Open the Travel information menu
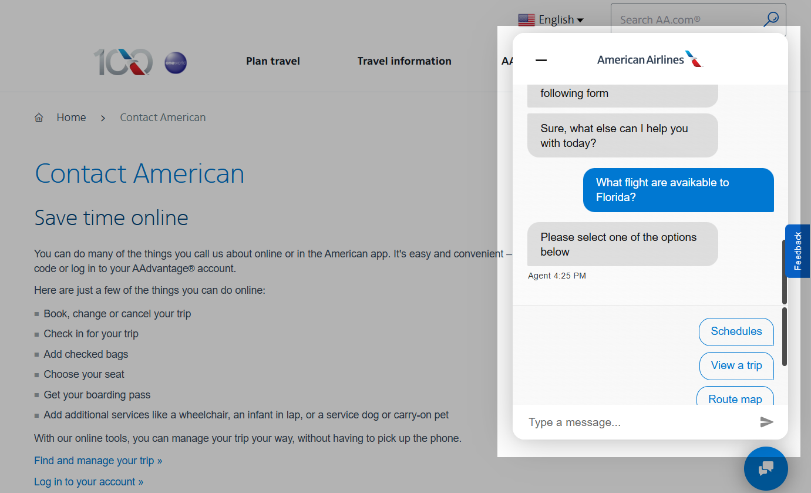Image resolution: width=811 pixels, height=493 pixels. tap(404, 61)
